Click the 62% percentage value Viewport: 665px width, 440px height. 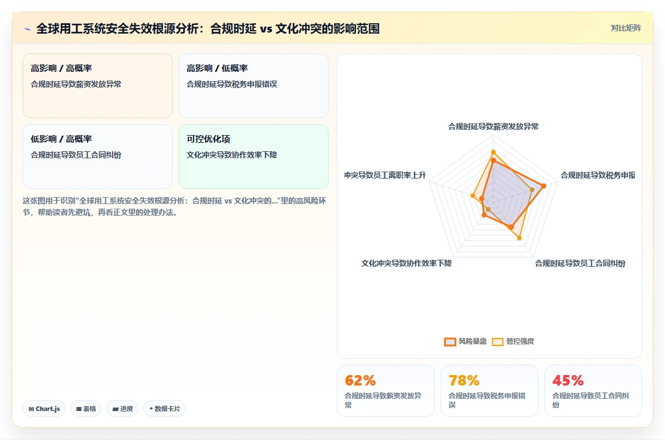[360, 380]
